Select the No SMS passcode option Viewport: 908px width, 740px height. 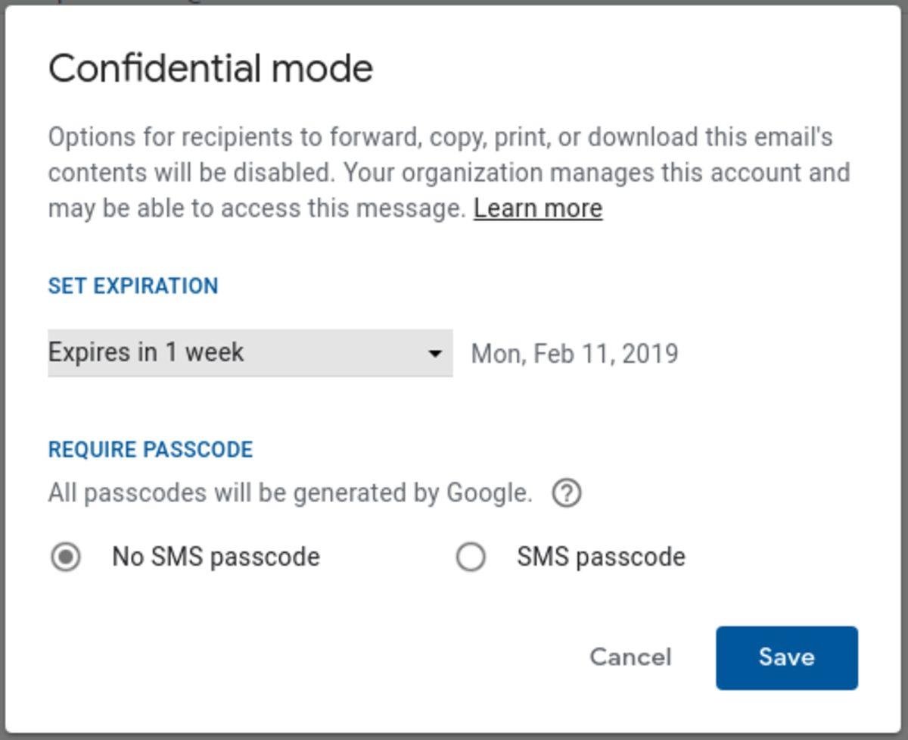click(x=64, y=556)
